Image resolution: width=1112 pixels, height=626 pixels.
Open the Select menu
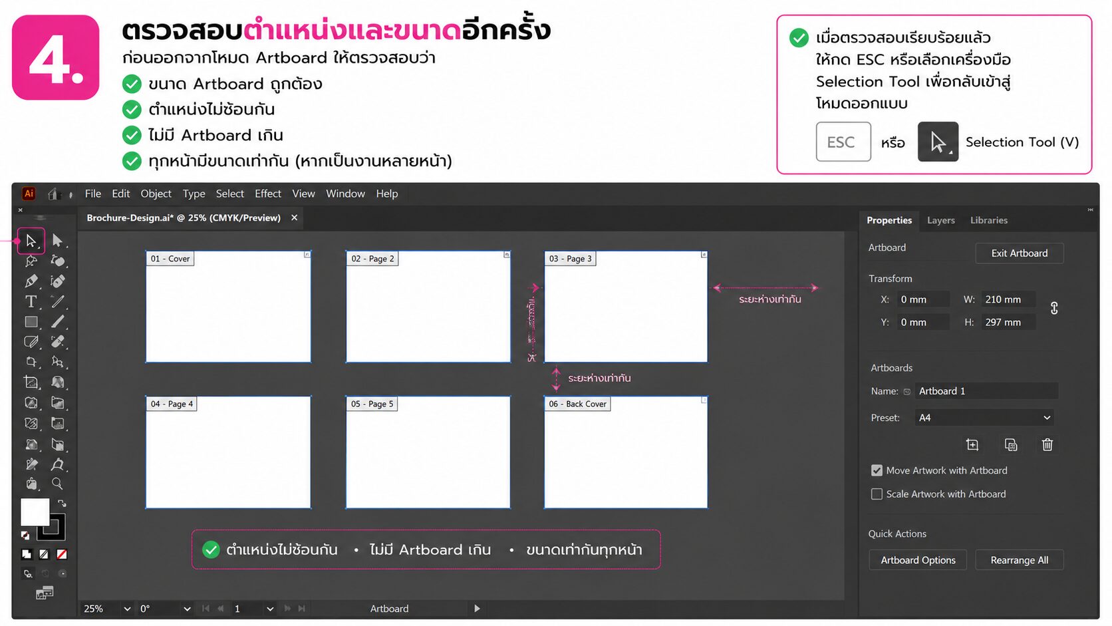point(230,194)
